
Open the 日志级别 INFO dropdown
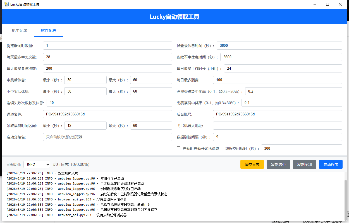point(37,164)
